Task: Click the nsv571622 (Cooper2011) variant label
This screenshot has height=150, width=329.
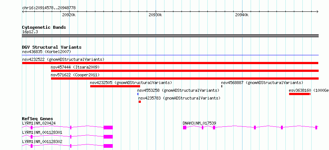Action: pos(75,75)
